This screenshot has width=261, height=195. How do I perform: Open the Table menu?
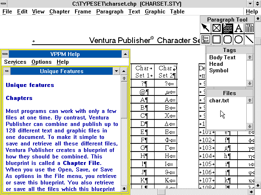[177, 12]
